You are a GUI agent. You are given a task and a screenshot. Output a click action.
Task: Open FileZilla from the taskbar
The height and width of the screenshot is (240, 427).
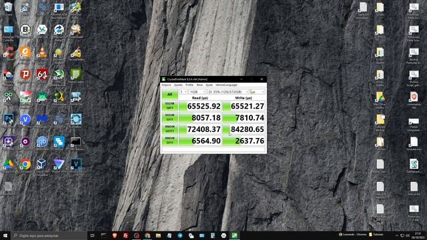(125, 235)
